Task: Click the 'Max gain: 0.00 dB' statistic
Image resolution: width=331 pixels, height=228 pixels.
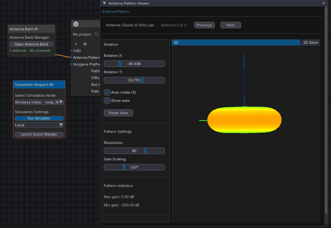Action: point(119,197)
